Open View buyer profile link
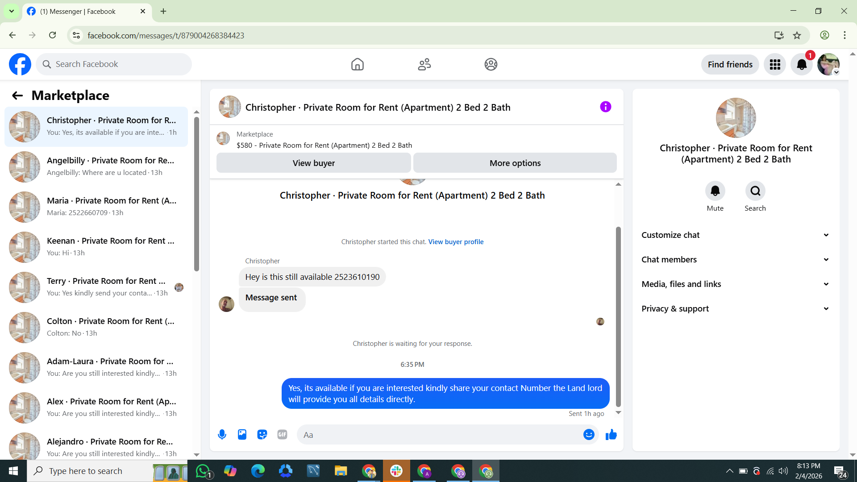Image resolution: width=857 pixels, height=482 pixels. 456,241
